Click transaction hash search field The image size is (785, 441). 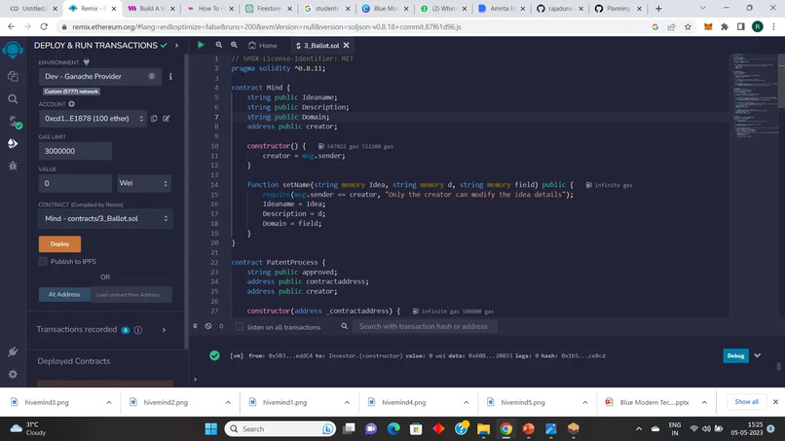pos(425,326)
